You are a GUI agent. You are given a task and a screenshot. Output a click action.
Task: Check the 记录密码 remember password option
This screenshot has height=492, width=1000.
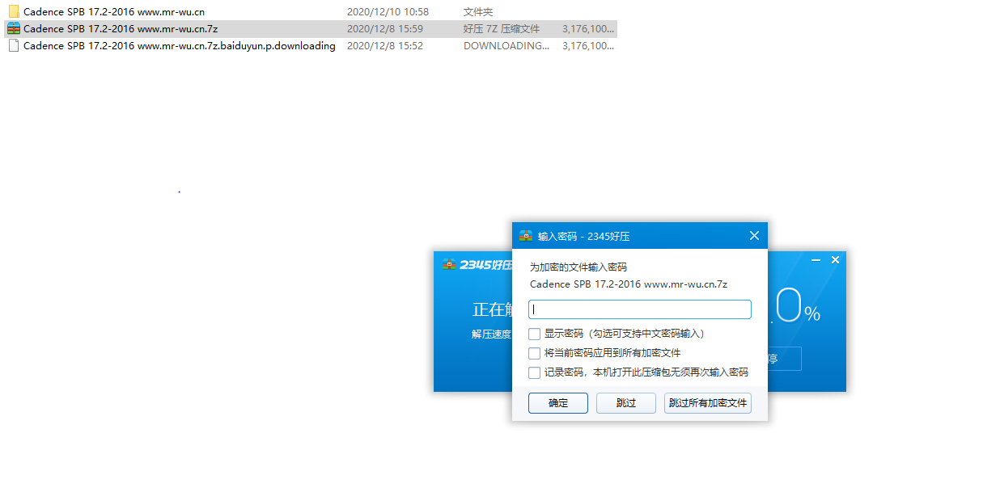[534, 372]
